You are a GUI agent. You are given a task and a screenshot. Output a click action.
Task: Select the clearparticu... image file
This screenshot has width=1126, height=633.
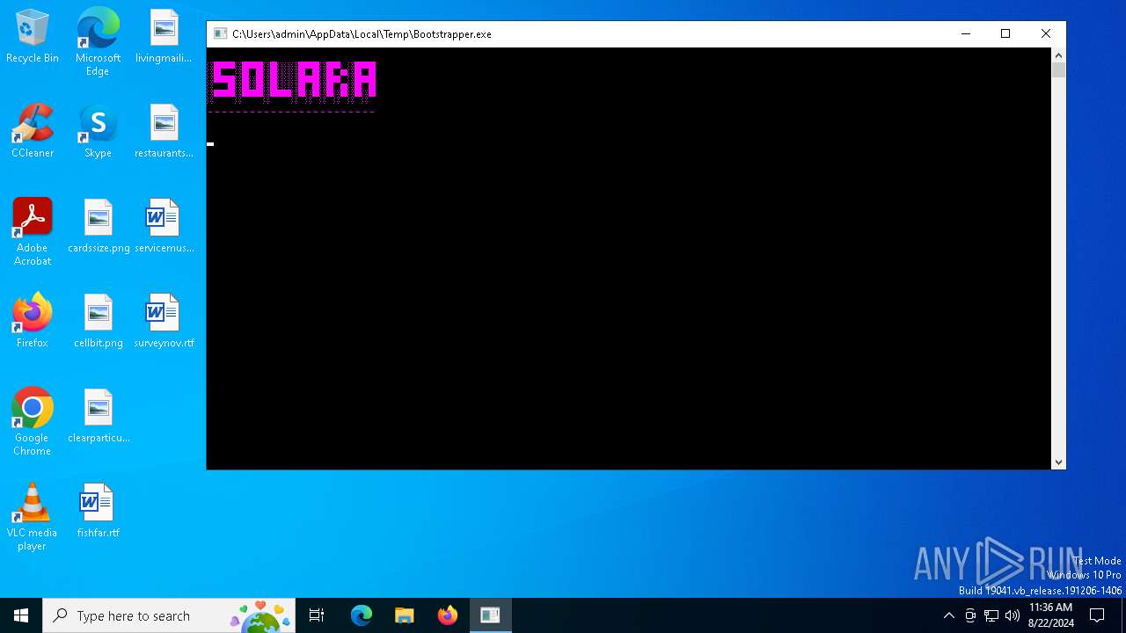click(x=99, y=416)
